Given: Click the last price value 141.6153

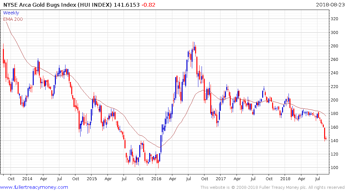Looking at the screenshot, I should coord(127,5).
